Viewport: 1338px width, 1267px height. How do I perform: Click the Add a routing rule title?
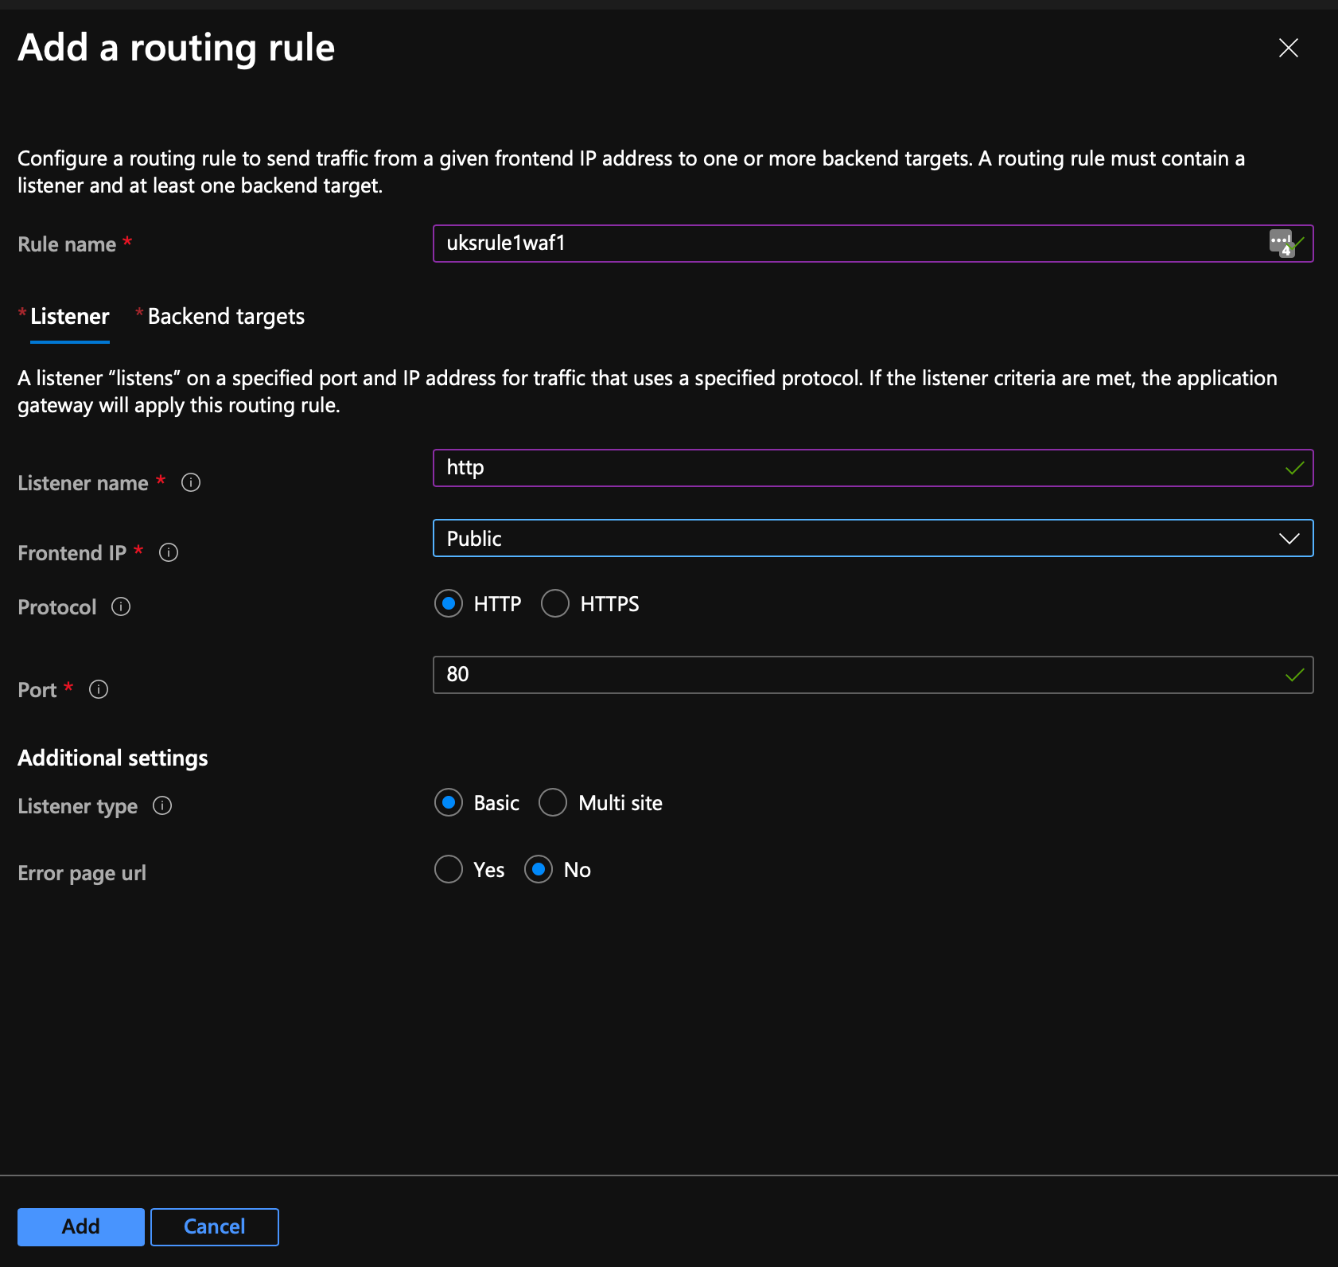pos(177,48)
